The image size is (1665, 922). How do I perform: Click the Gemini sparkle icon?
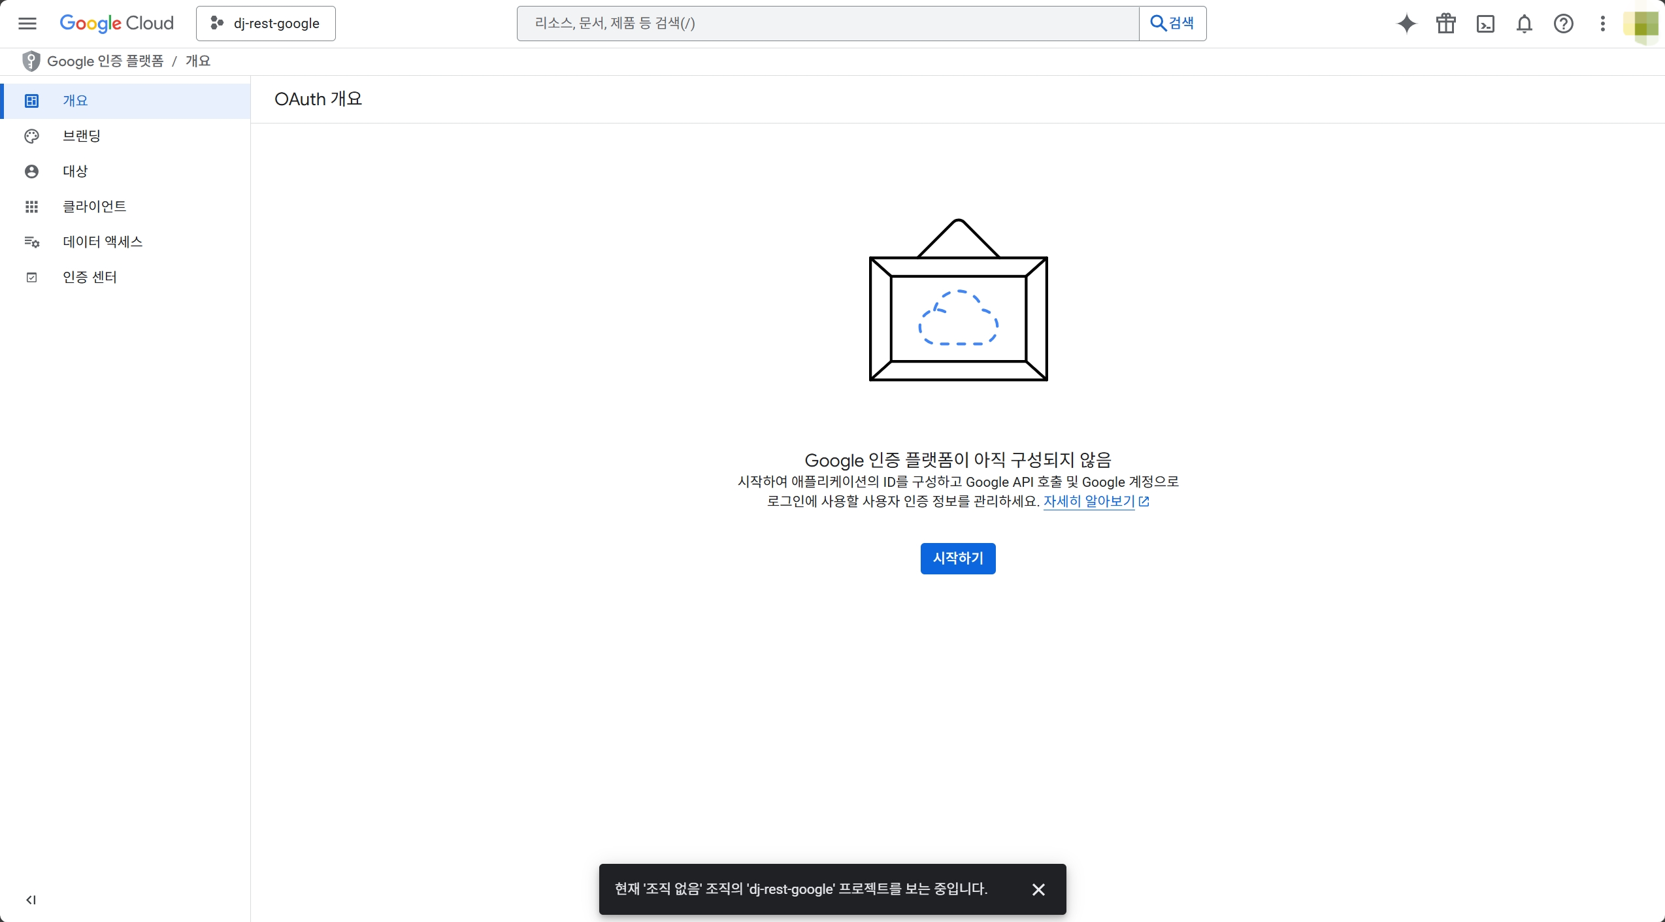tap(1406, 24)
